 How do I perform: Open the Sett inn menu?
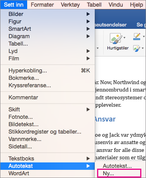(x=14, y=5)
